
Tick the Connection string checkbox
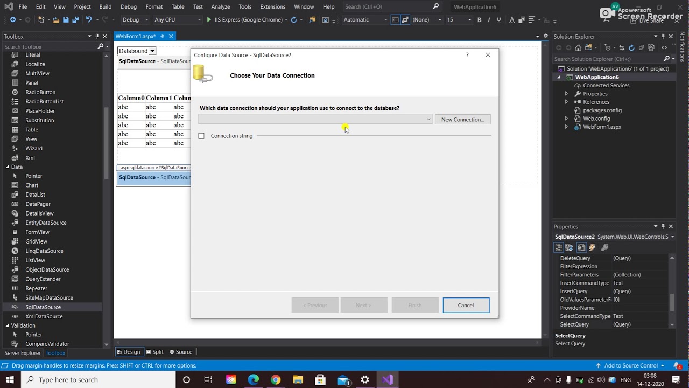coord(201,136)
